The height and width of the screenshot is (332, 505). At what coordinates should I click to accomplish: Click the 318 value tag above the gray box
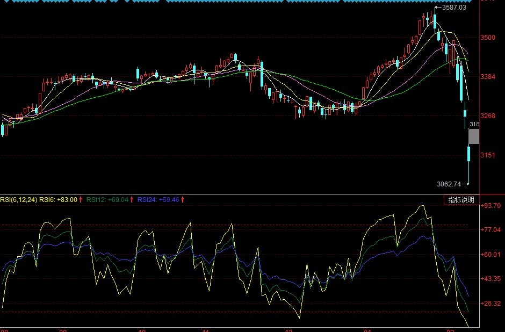point(475,124)
